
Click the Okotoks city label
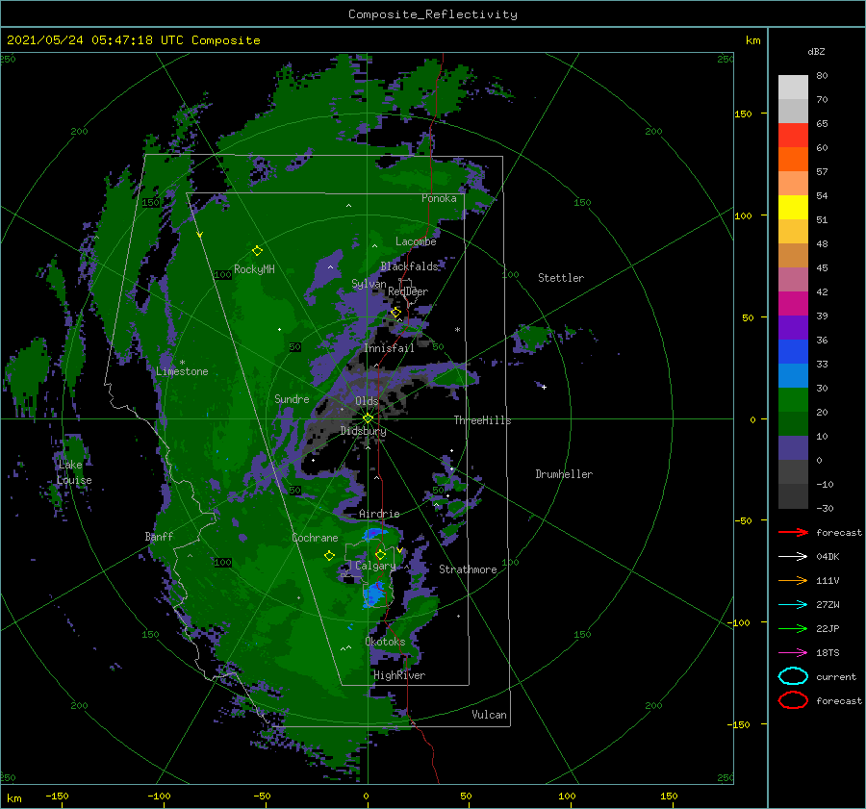point(386,642)
